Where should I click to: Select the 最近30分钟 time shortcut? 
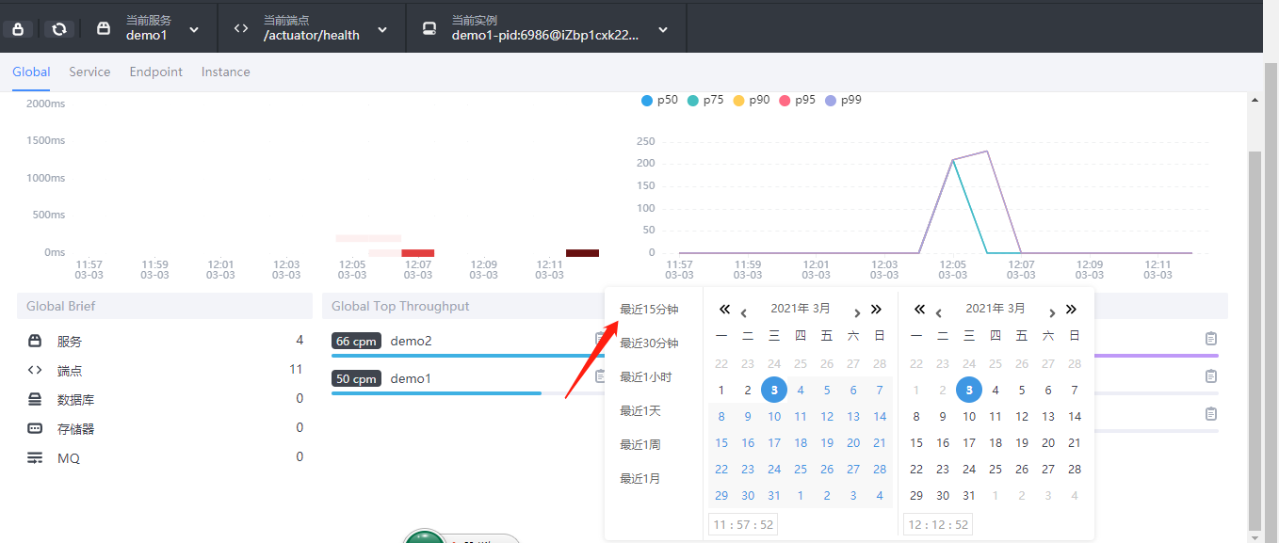tap(649, 343)
